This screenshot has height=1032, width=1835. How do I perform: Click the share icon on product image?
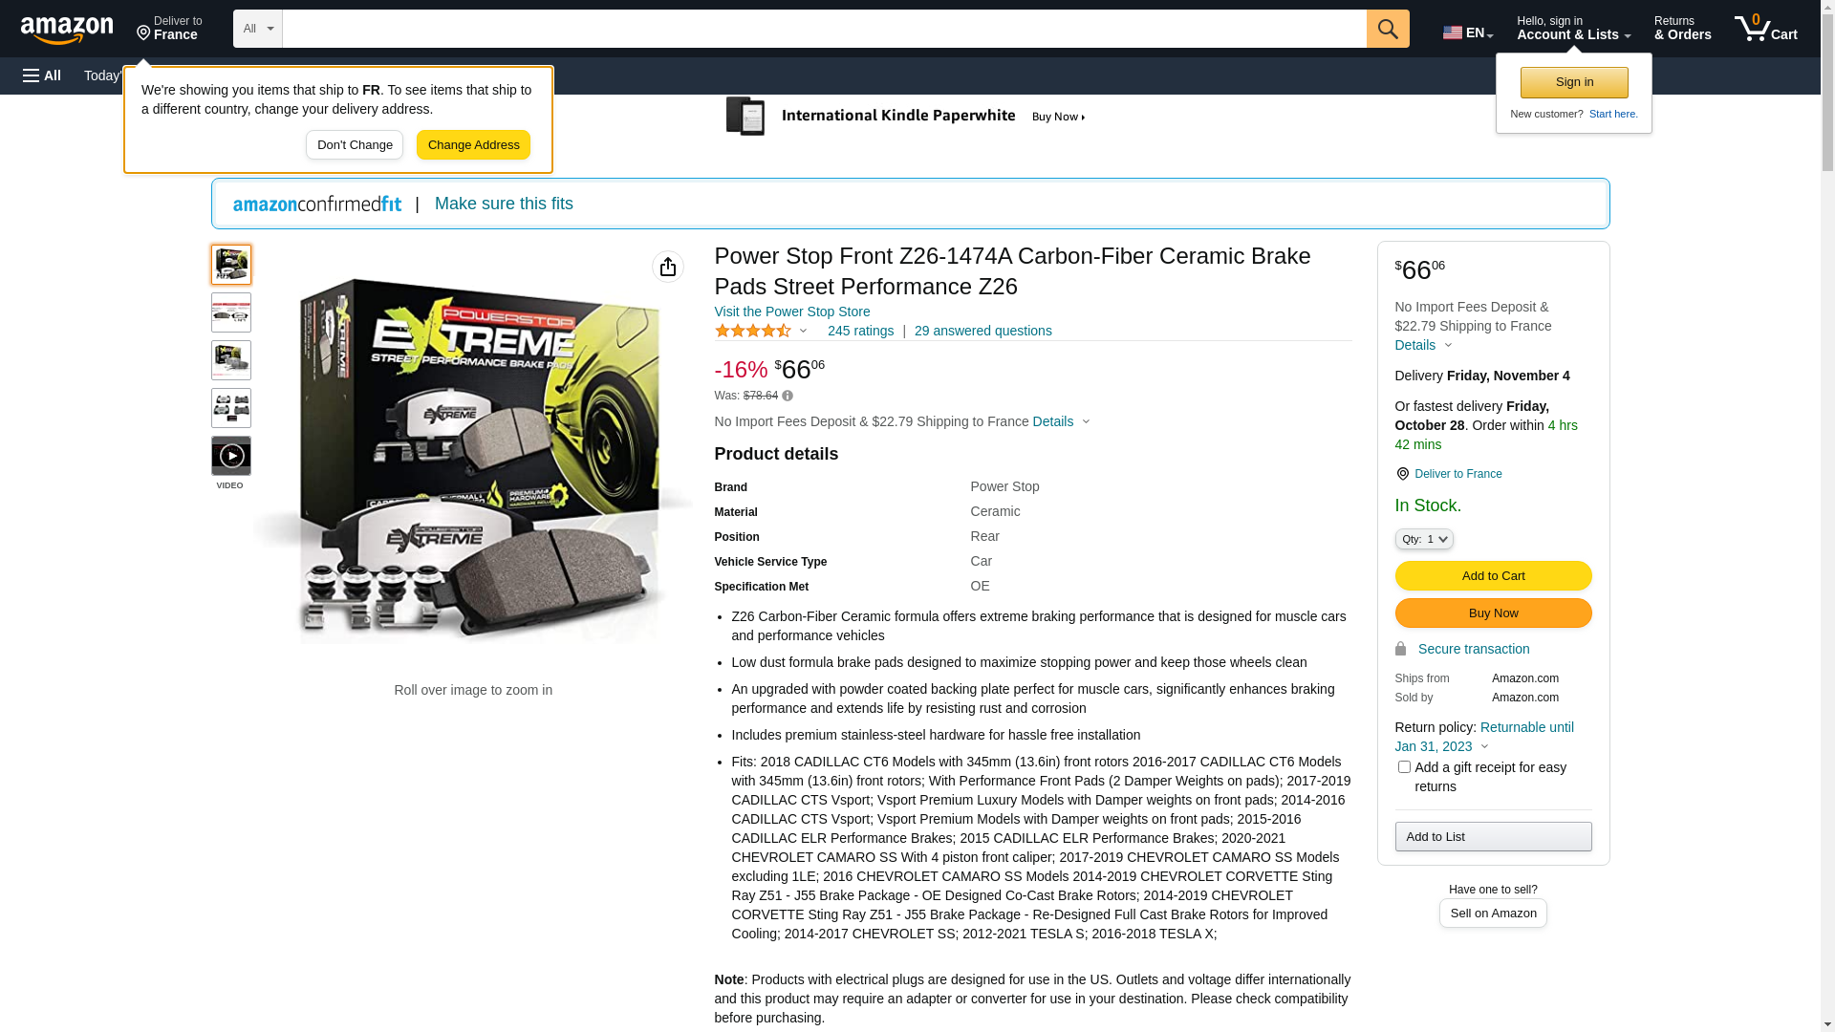[x=668, y=267]
